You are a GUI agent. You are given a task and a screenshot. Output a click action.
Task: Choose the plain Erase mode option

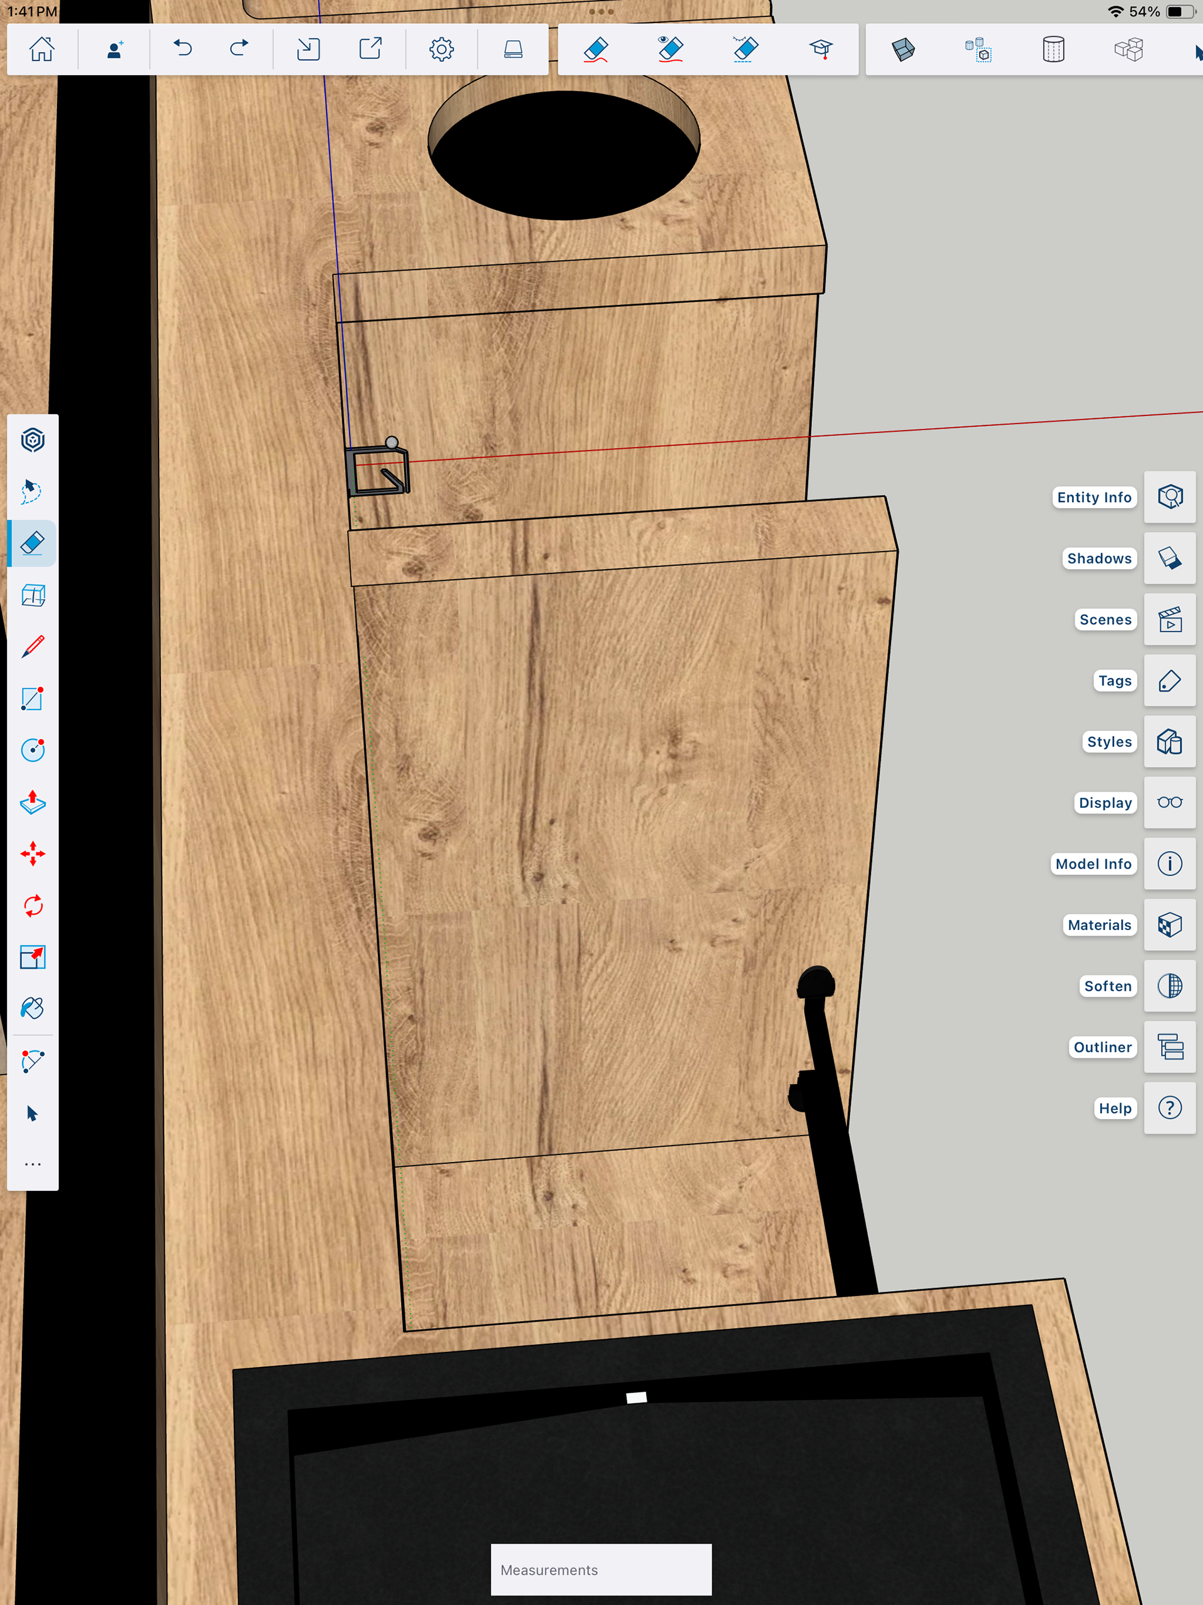[x=596, y=50]
